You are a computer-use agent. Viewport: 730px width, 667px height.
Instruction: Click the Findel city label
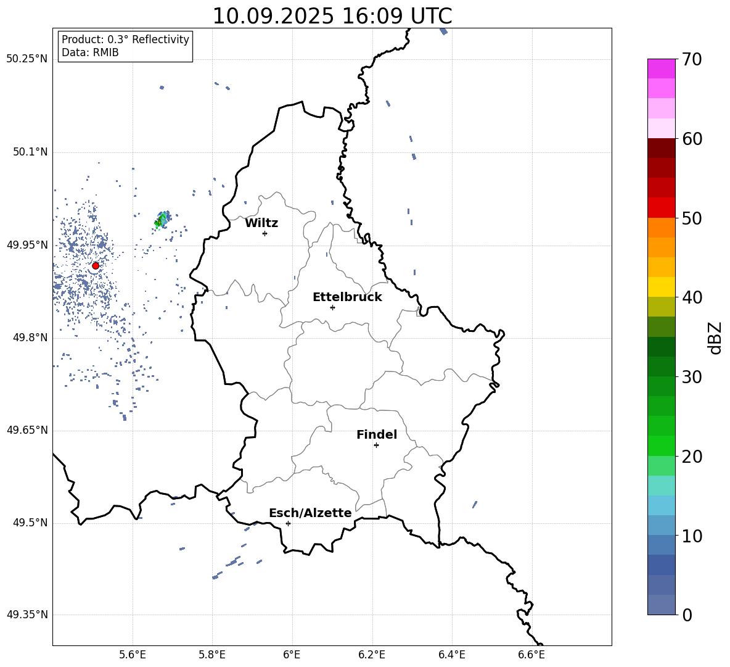(x=377, y=434)
